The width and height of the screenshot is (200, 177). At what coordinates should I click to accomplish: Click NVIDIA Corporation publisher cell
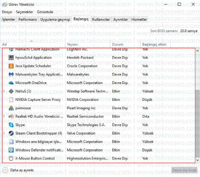coord(83,100)
